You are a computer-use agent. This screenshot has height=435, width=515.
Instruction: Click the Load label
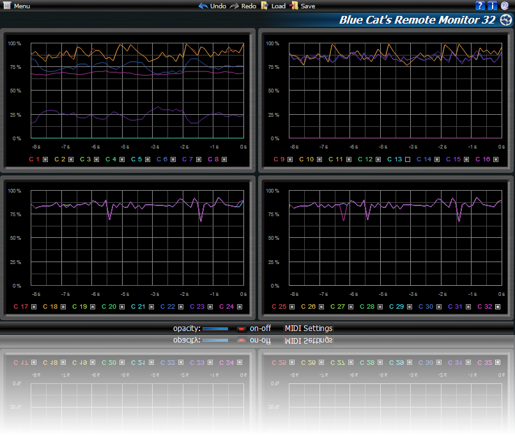click(x=278, y=6)
